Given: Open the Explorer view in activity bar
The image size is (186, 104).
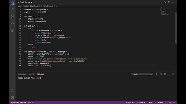Looking at the screenshot, I should [x=12, y=3].
